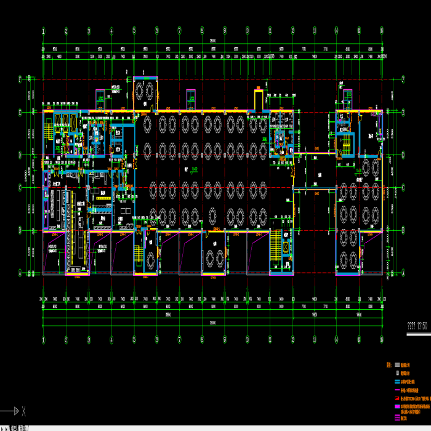This screenshot has height=431, width=431.
Task: Select the gray legend swatch
Action: point(397,365)
